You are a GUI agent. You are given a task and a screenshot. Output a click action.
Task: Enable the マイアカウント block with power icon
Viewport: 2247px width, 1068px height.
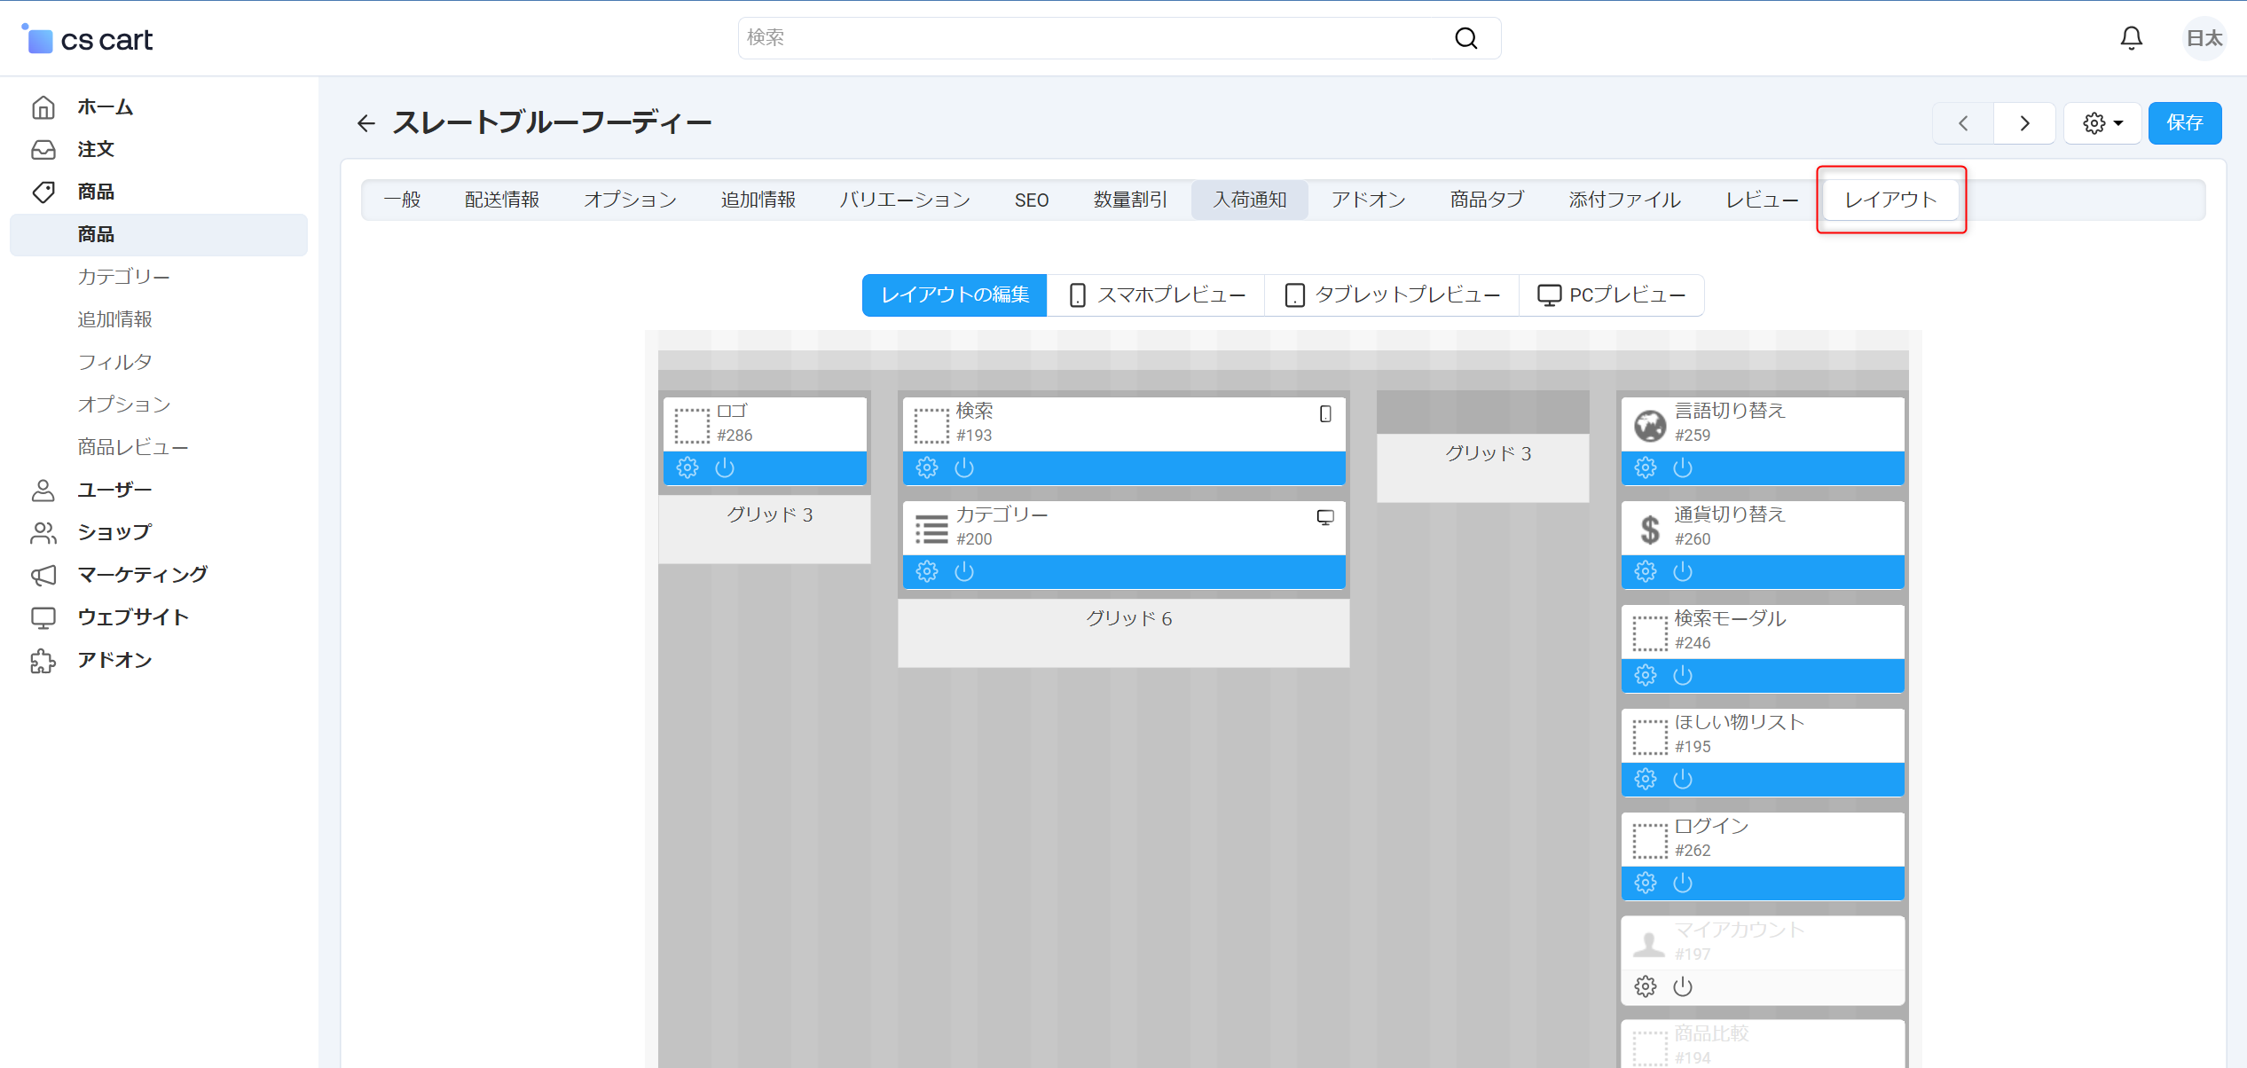click(x=1683, y=986)
